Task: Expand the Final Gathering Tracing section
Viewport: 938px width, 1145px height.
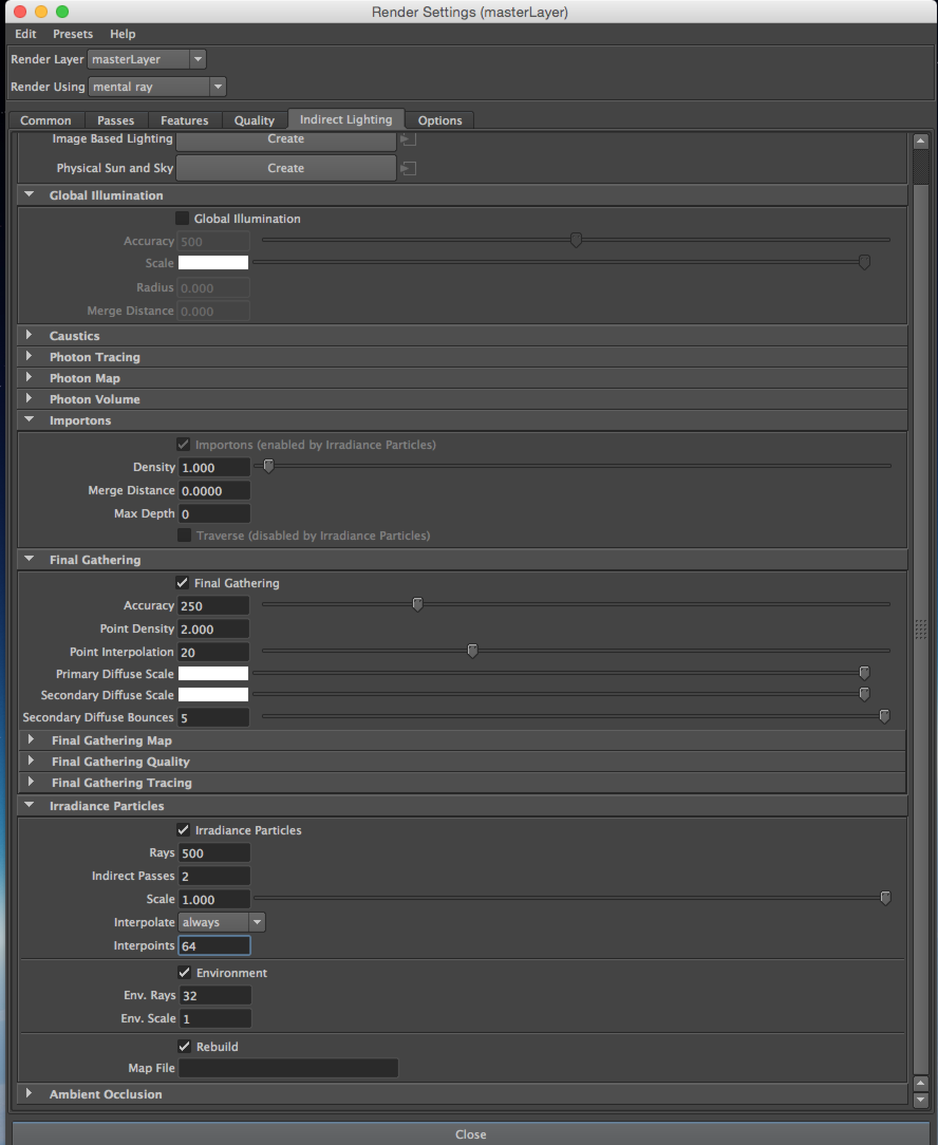Action: (31, 782)
